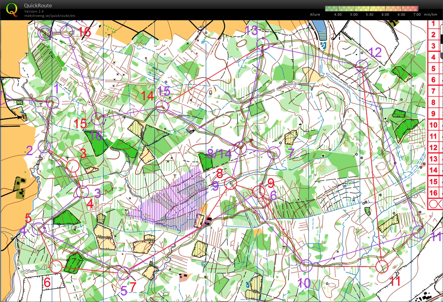Select the purple control circle 10
This screenshot has height=302, width=443.
306,265
